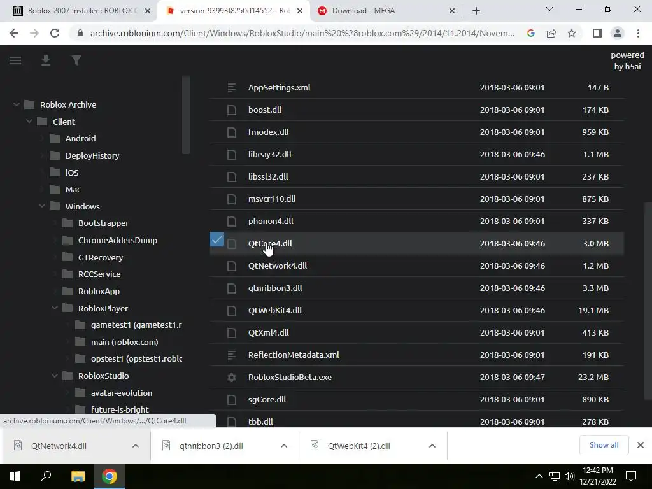Click the file icon beside QtWebKit4.dll
Screen dimensions: 652x489
(x=232, y=310)
